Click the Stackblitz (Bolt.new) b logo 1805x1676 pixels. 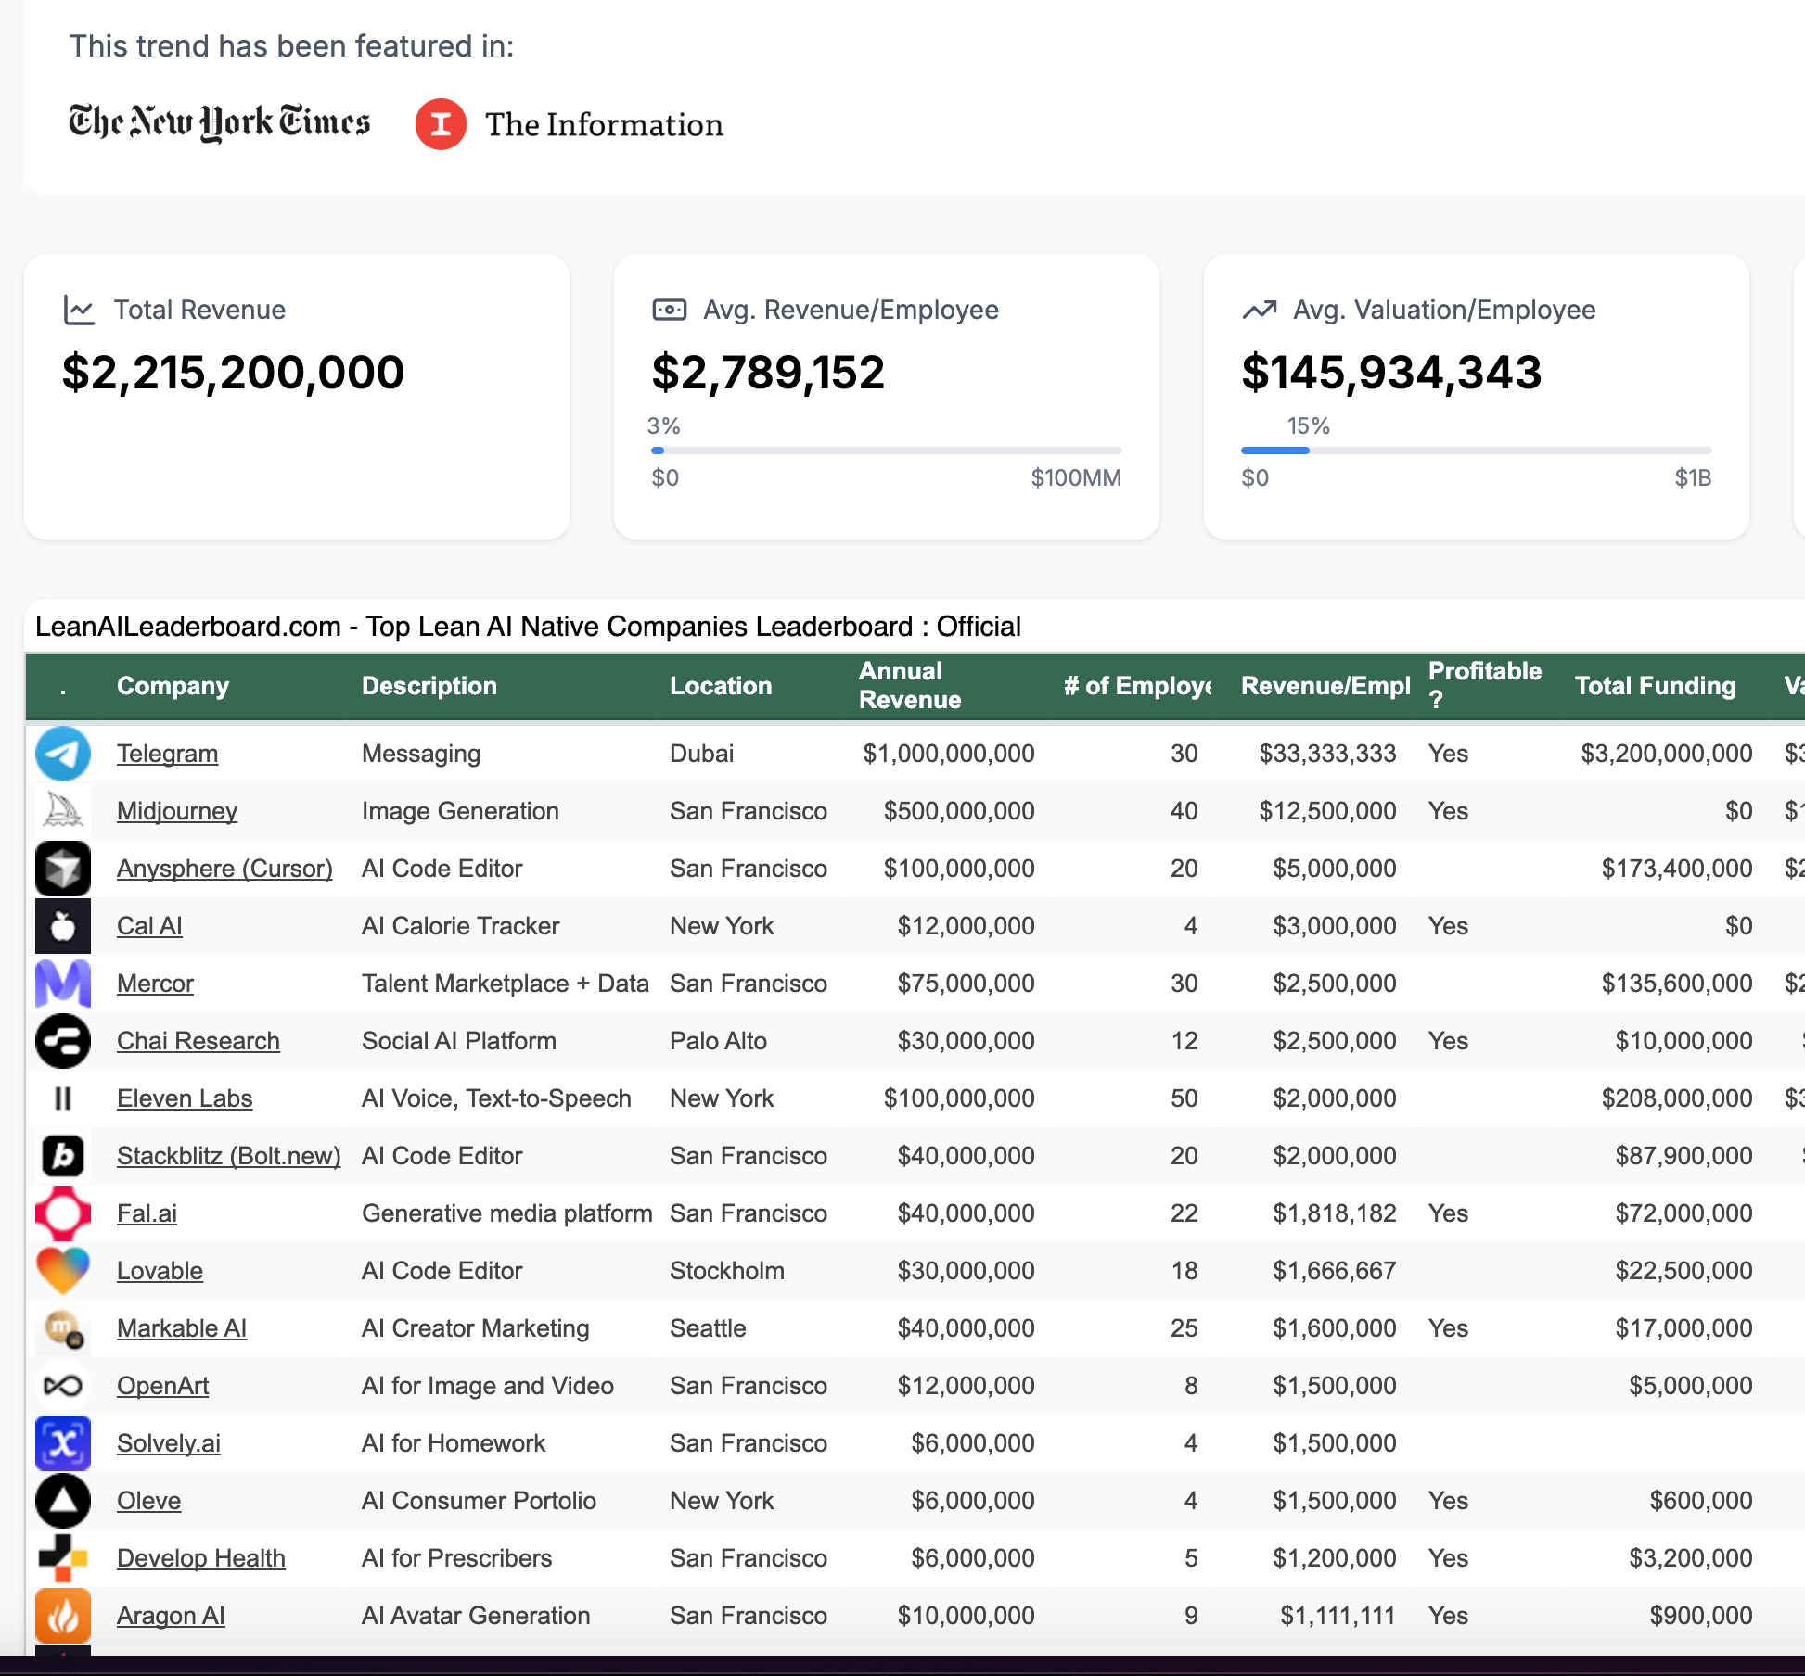[63, 1156]
